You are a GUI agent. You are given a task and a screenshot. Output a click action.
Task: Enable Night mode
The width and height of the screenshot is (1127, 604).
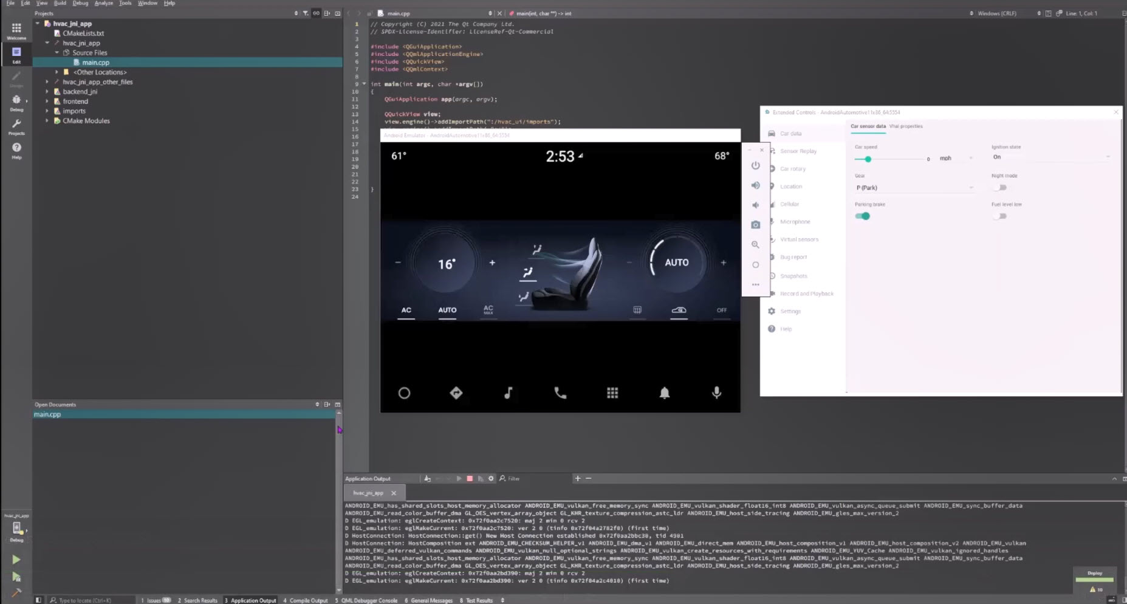[999, 188]
